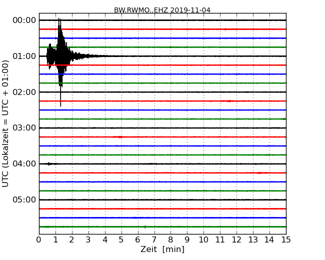Click x-axis tick label 8
This screenshot has width=325, height=260.
(170, 240)
